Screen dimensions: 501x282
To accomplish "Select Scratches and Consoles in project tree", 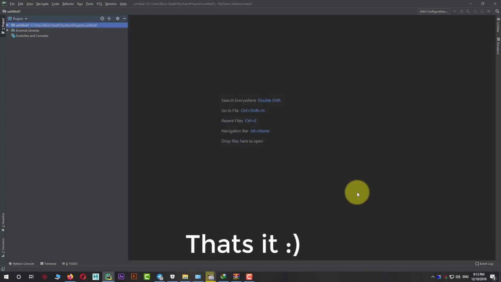I will pyautogui.click(x=30, y=36).
